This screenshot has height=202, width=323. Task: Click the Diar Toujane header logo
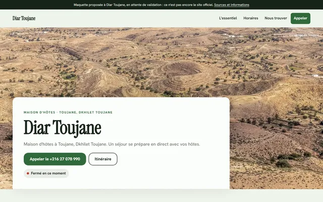pyautogui.click(x=24, y=18)
